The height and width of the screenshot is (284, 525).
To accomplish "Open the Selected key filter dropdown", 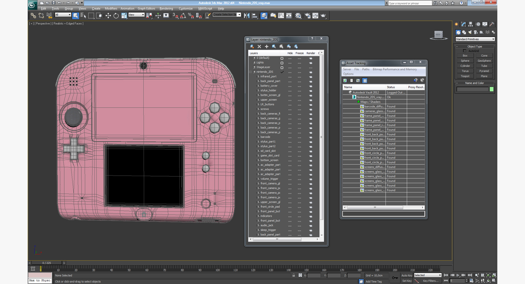I will [427, 275].
